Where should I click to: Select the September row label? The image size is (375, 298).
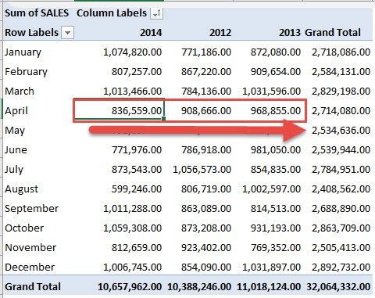pos(31,209)
